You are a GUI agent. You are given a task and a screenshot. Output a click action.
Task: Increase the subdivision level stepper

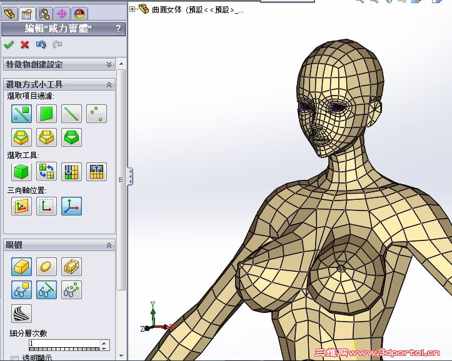coord(104,343)
